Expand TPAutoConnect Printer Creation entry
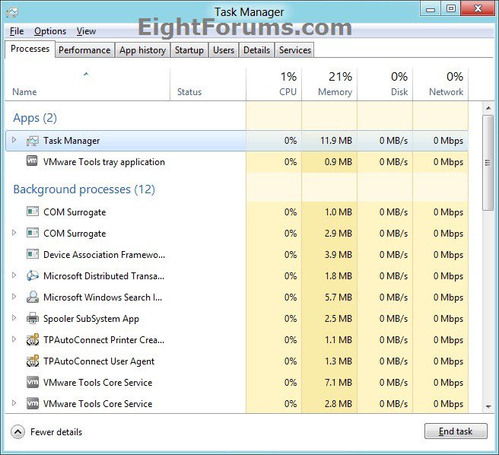This screenshot has height=455, width=499. tap(14, 339)
